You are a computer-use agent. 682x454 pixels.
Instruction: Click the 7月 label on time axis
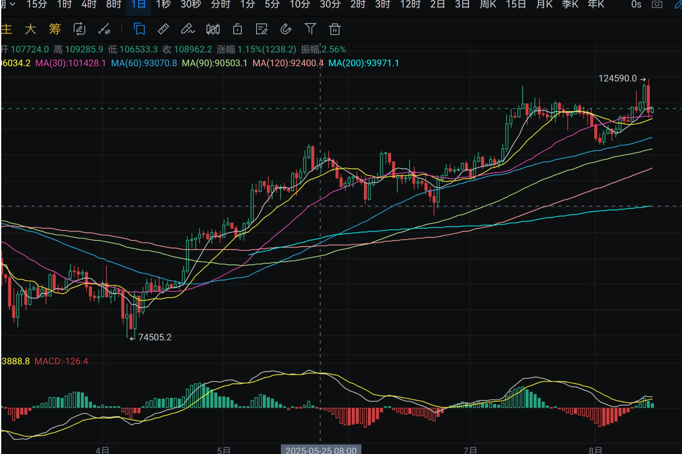pos(470,450)
